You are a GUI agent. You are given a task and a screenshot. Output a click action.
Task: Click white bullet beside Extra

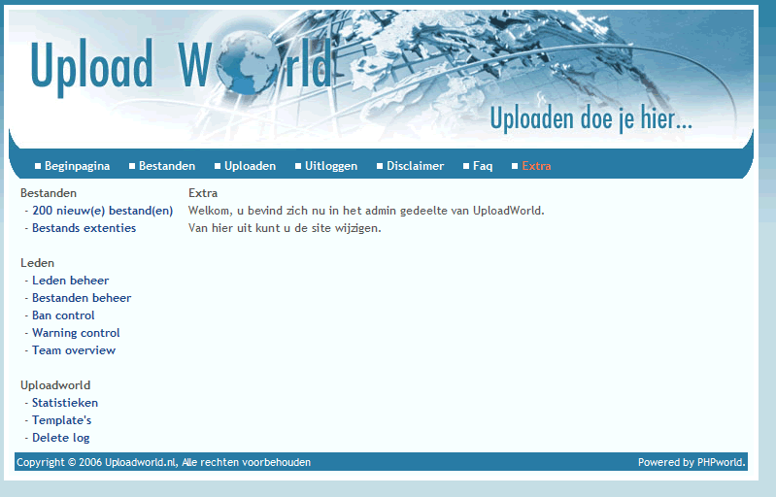tap(515, 166)
